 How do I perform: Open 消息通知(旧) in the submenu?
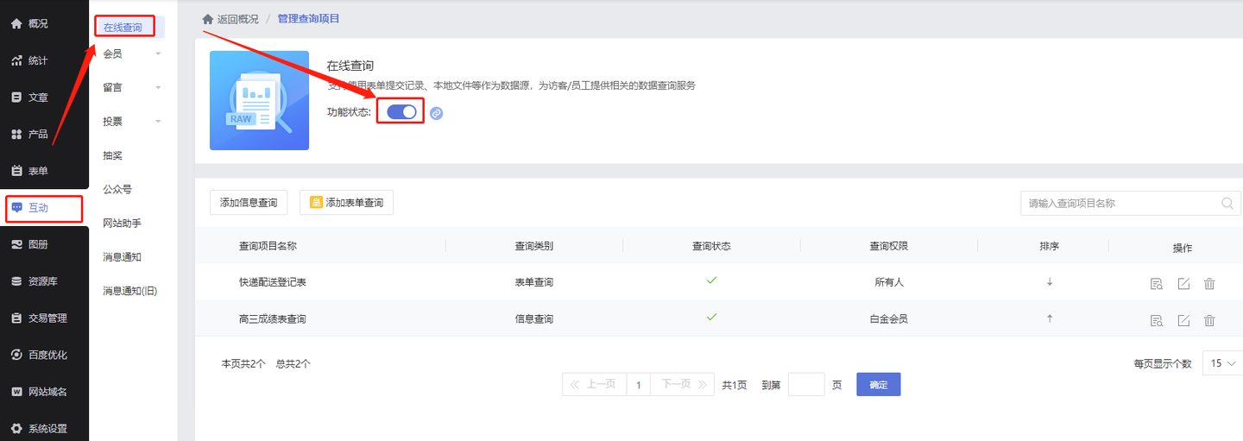(130, 291)
